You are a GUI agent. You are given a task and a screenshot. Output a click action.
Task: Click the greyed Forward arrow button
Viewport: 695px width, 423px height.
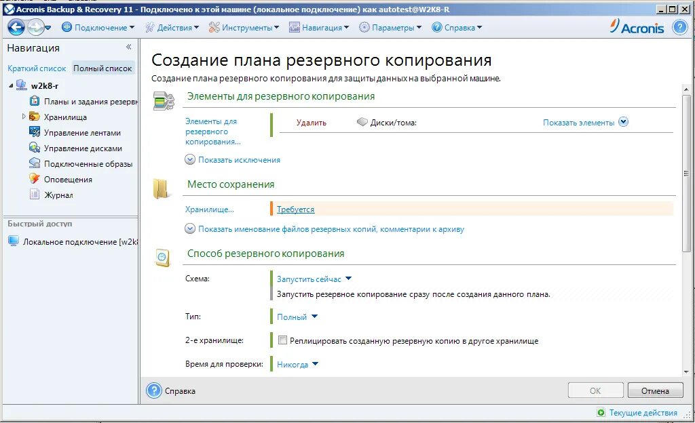click(x=35, y=27)
